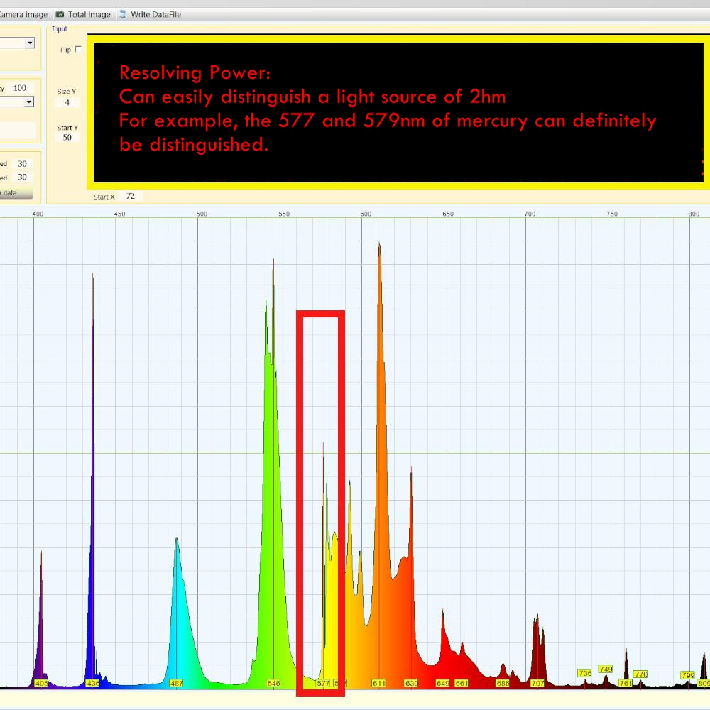Enable the Flip checkbox

pos(78,50)
